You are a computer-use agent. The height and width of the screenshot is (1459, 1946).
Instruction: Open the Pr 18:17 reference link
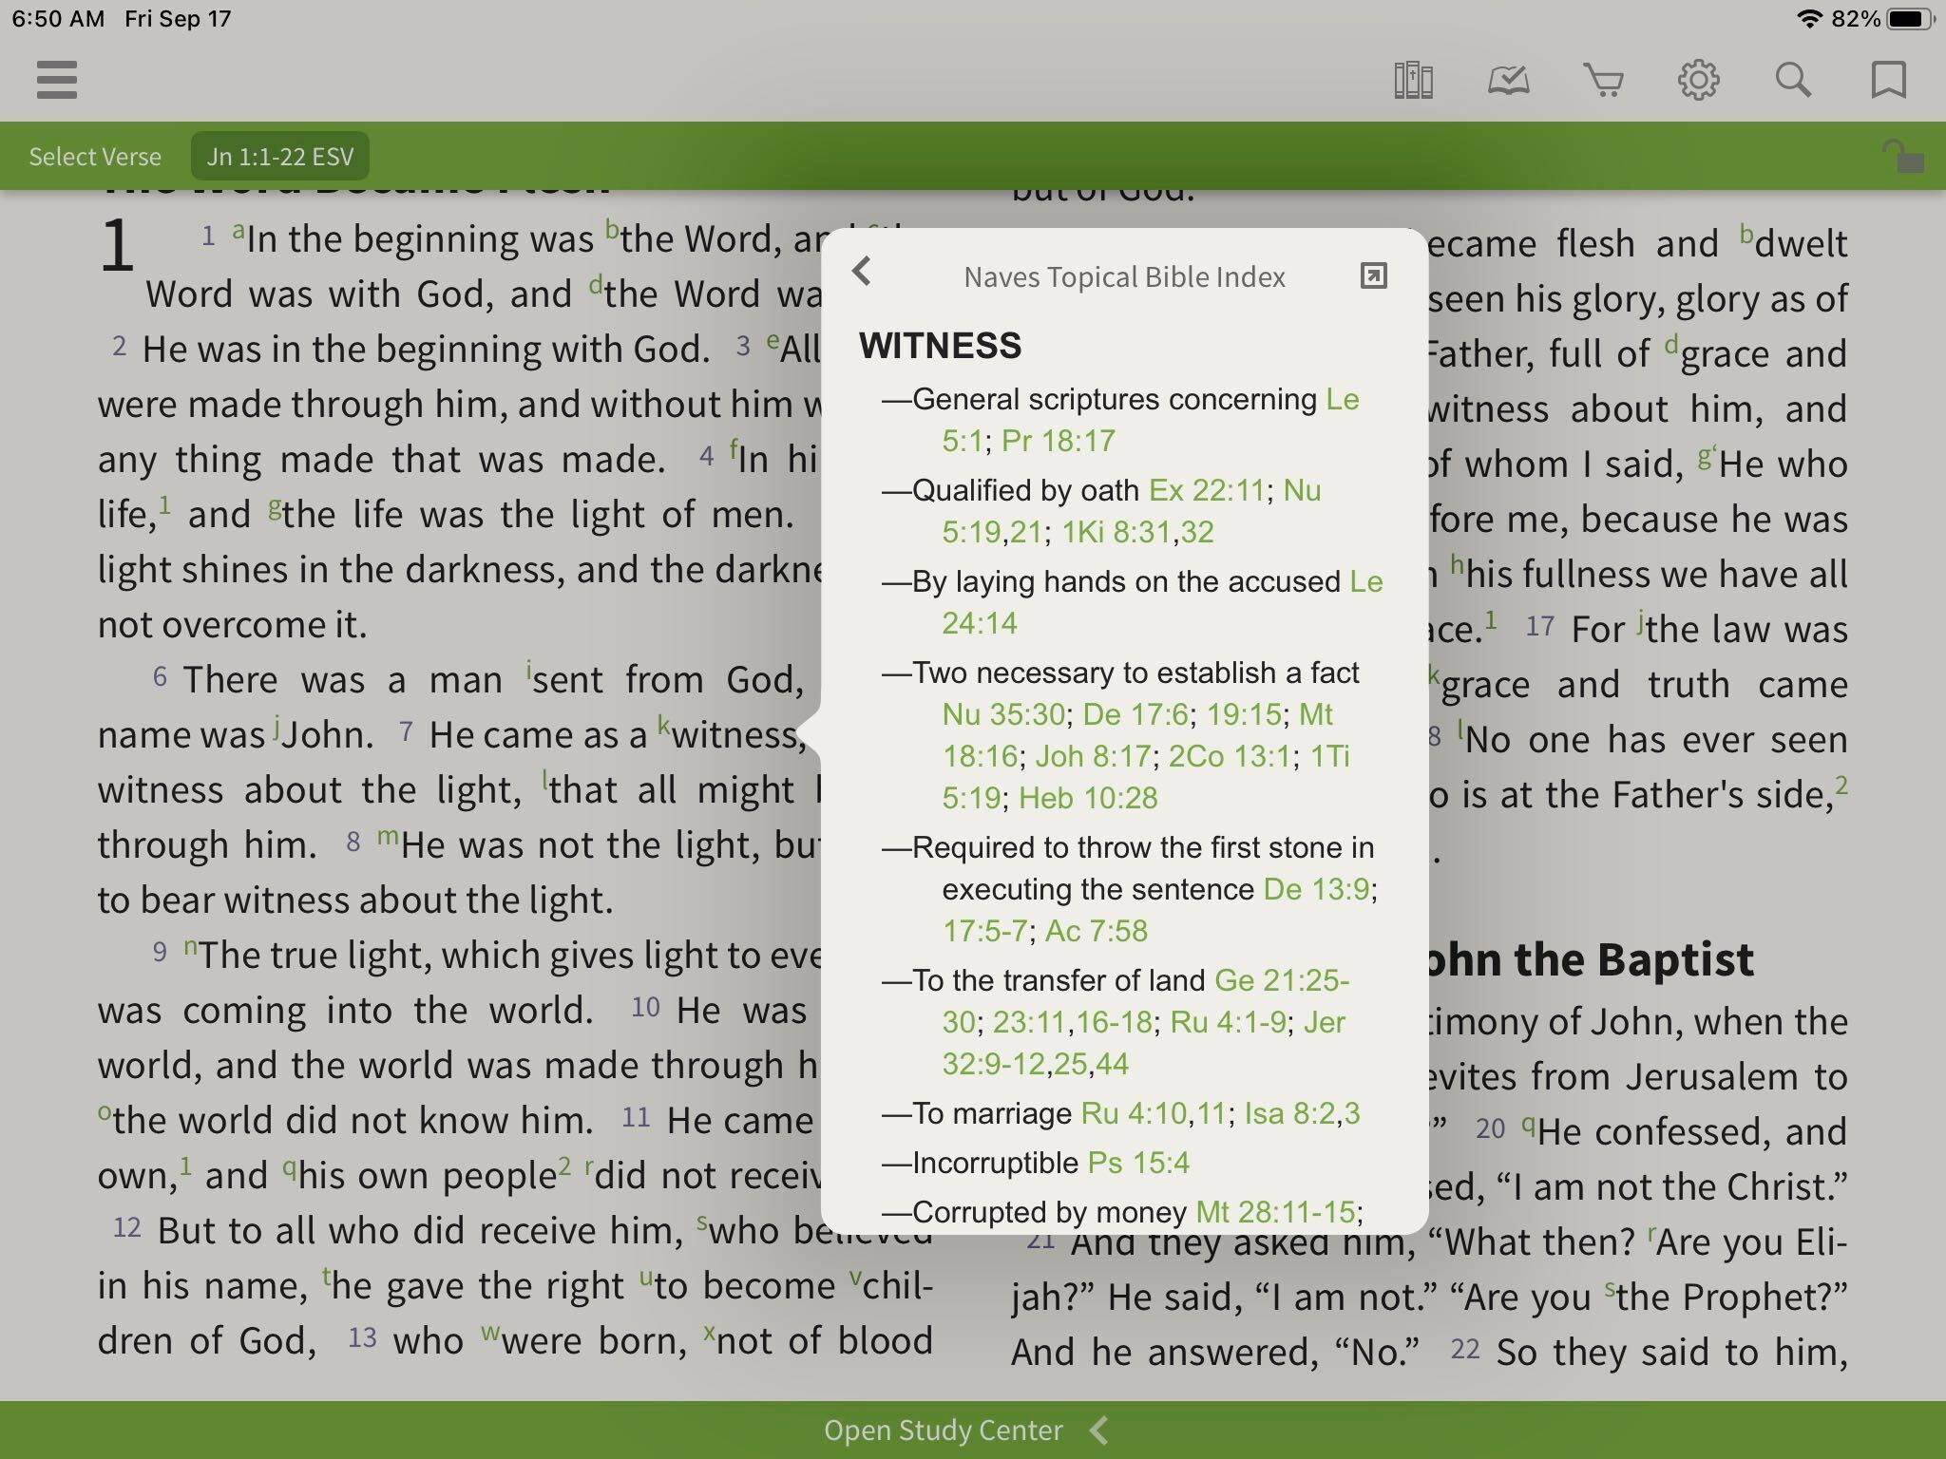coord(1058,441)
